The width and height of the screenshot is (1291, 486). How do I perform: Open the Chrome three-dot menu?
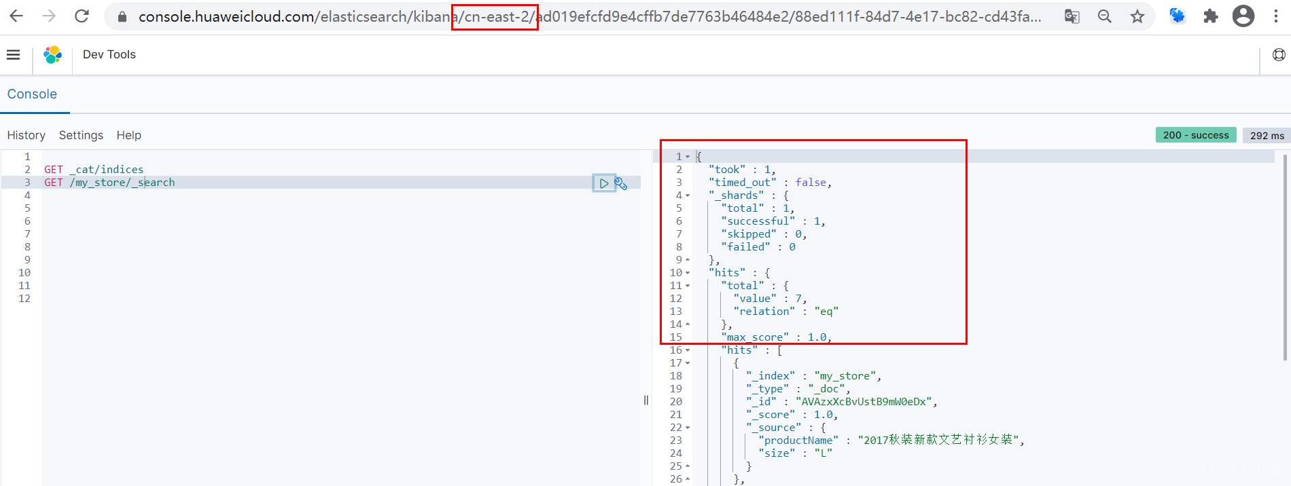[x=1276, y=16]
